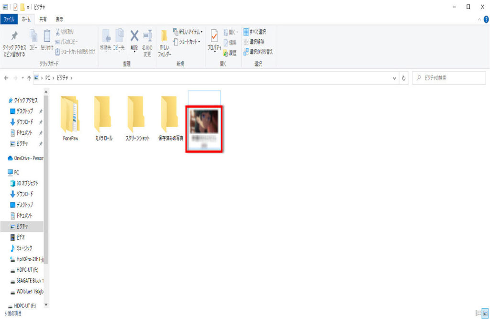The height and width of the screenshot is (319, 490).
Task: Expand the 新しいアイテム dropdown
Action: click(188, 32)
